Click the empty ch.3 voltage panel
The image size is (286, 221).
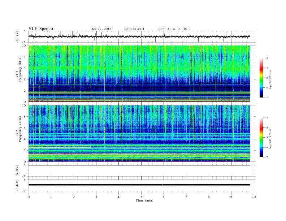pyautogui.click(x=142, y=171)
